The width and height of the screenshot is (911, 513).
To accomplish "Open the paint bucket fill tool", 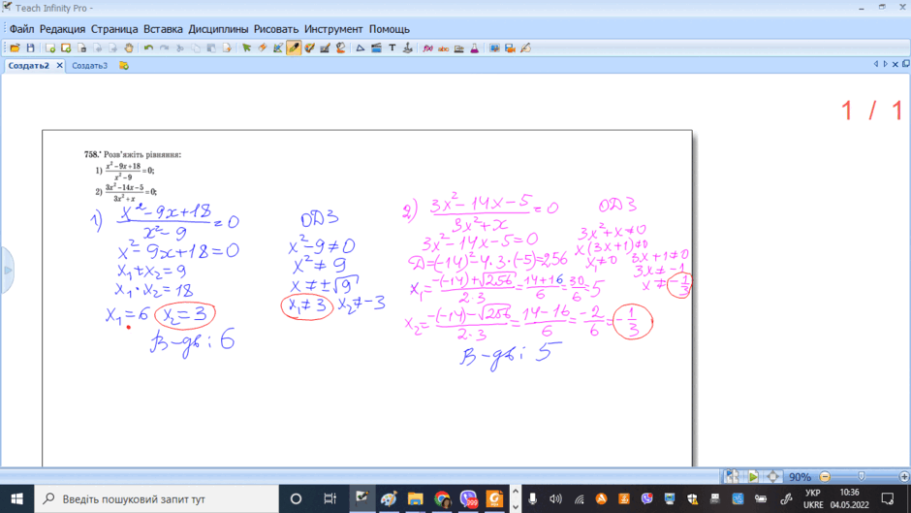I will (341, 48).
